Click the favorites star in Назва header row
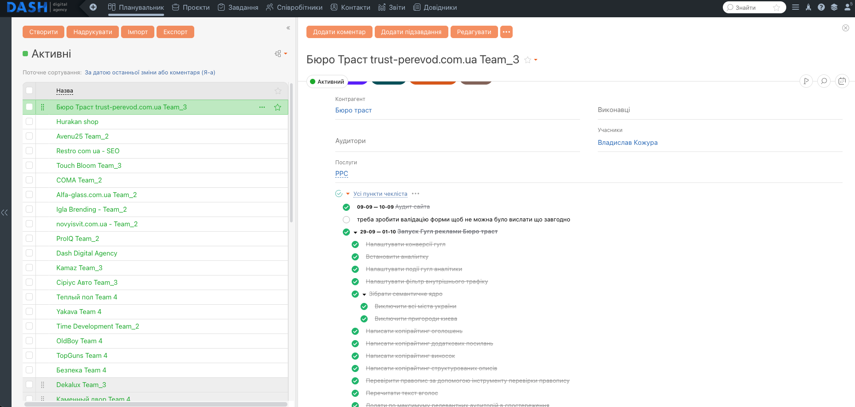 tap(278, 91)
